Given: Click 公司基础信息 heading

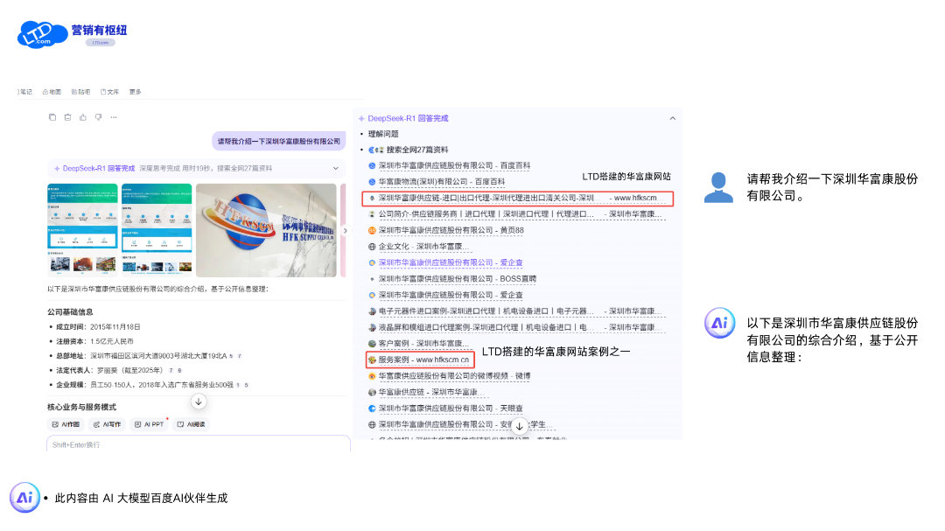Looking at the screenshot, I should [x=71, y=312].
